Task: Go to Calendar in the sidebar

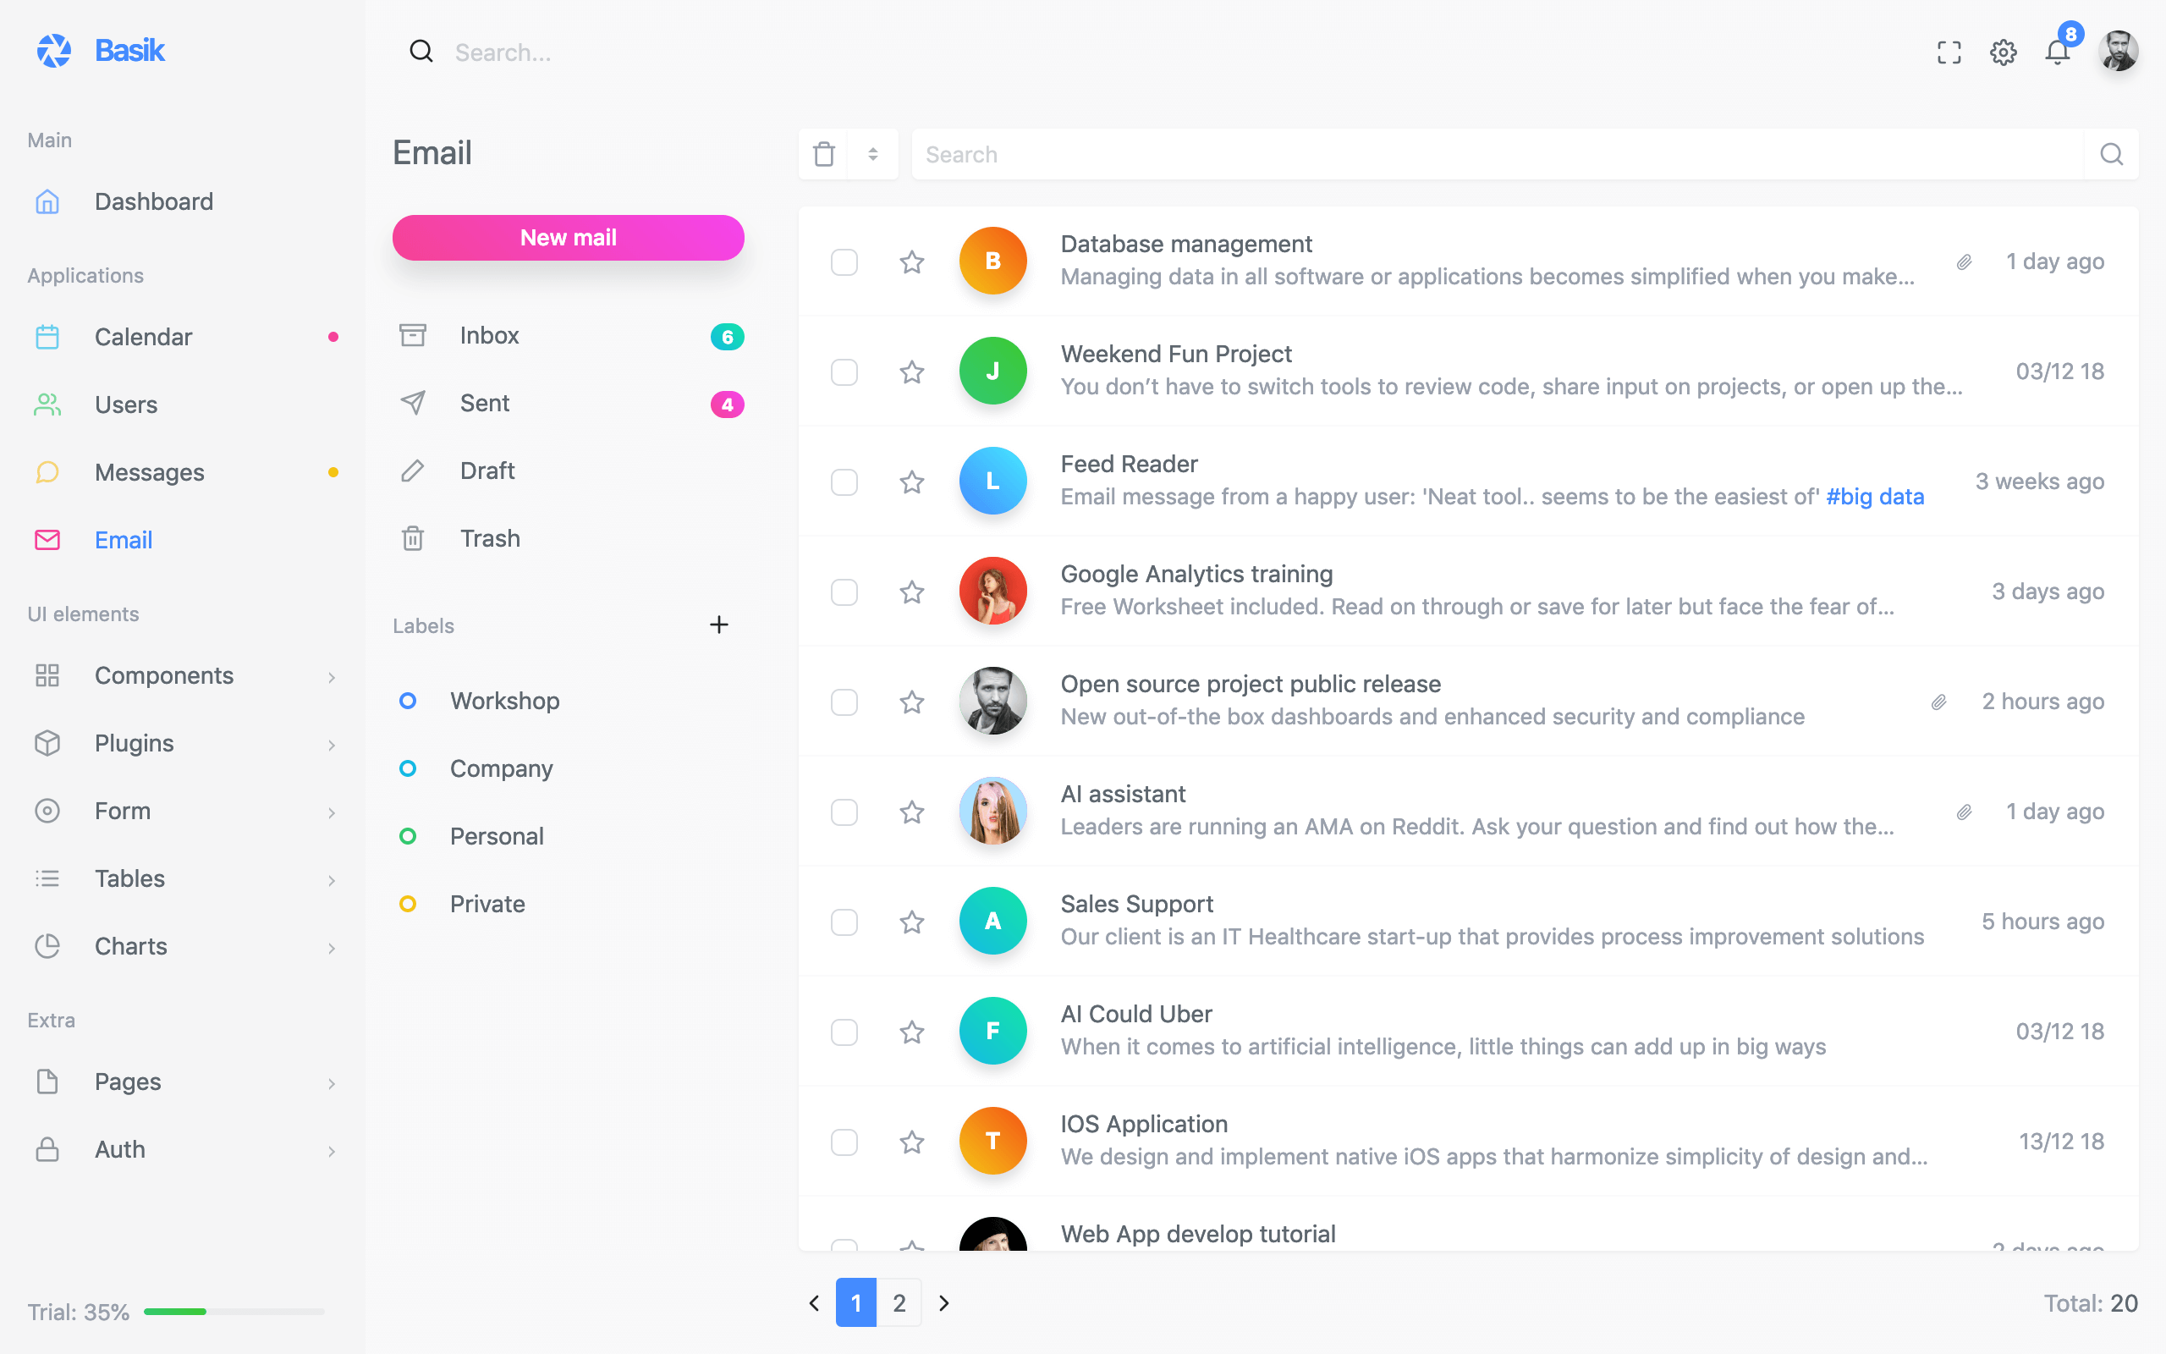Action: 143,337
